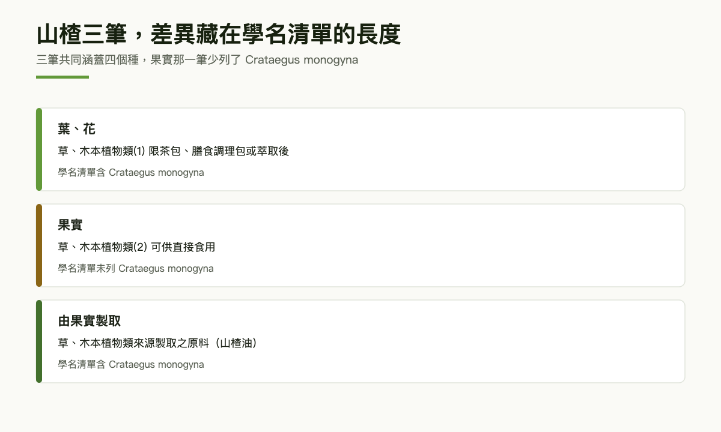Screen dimensions: 721x432
Task: Click 學名清單含 Crataegus monogyna in the 由果實製取 card
Action: pos(131,365)
